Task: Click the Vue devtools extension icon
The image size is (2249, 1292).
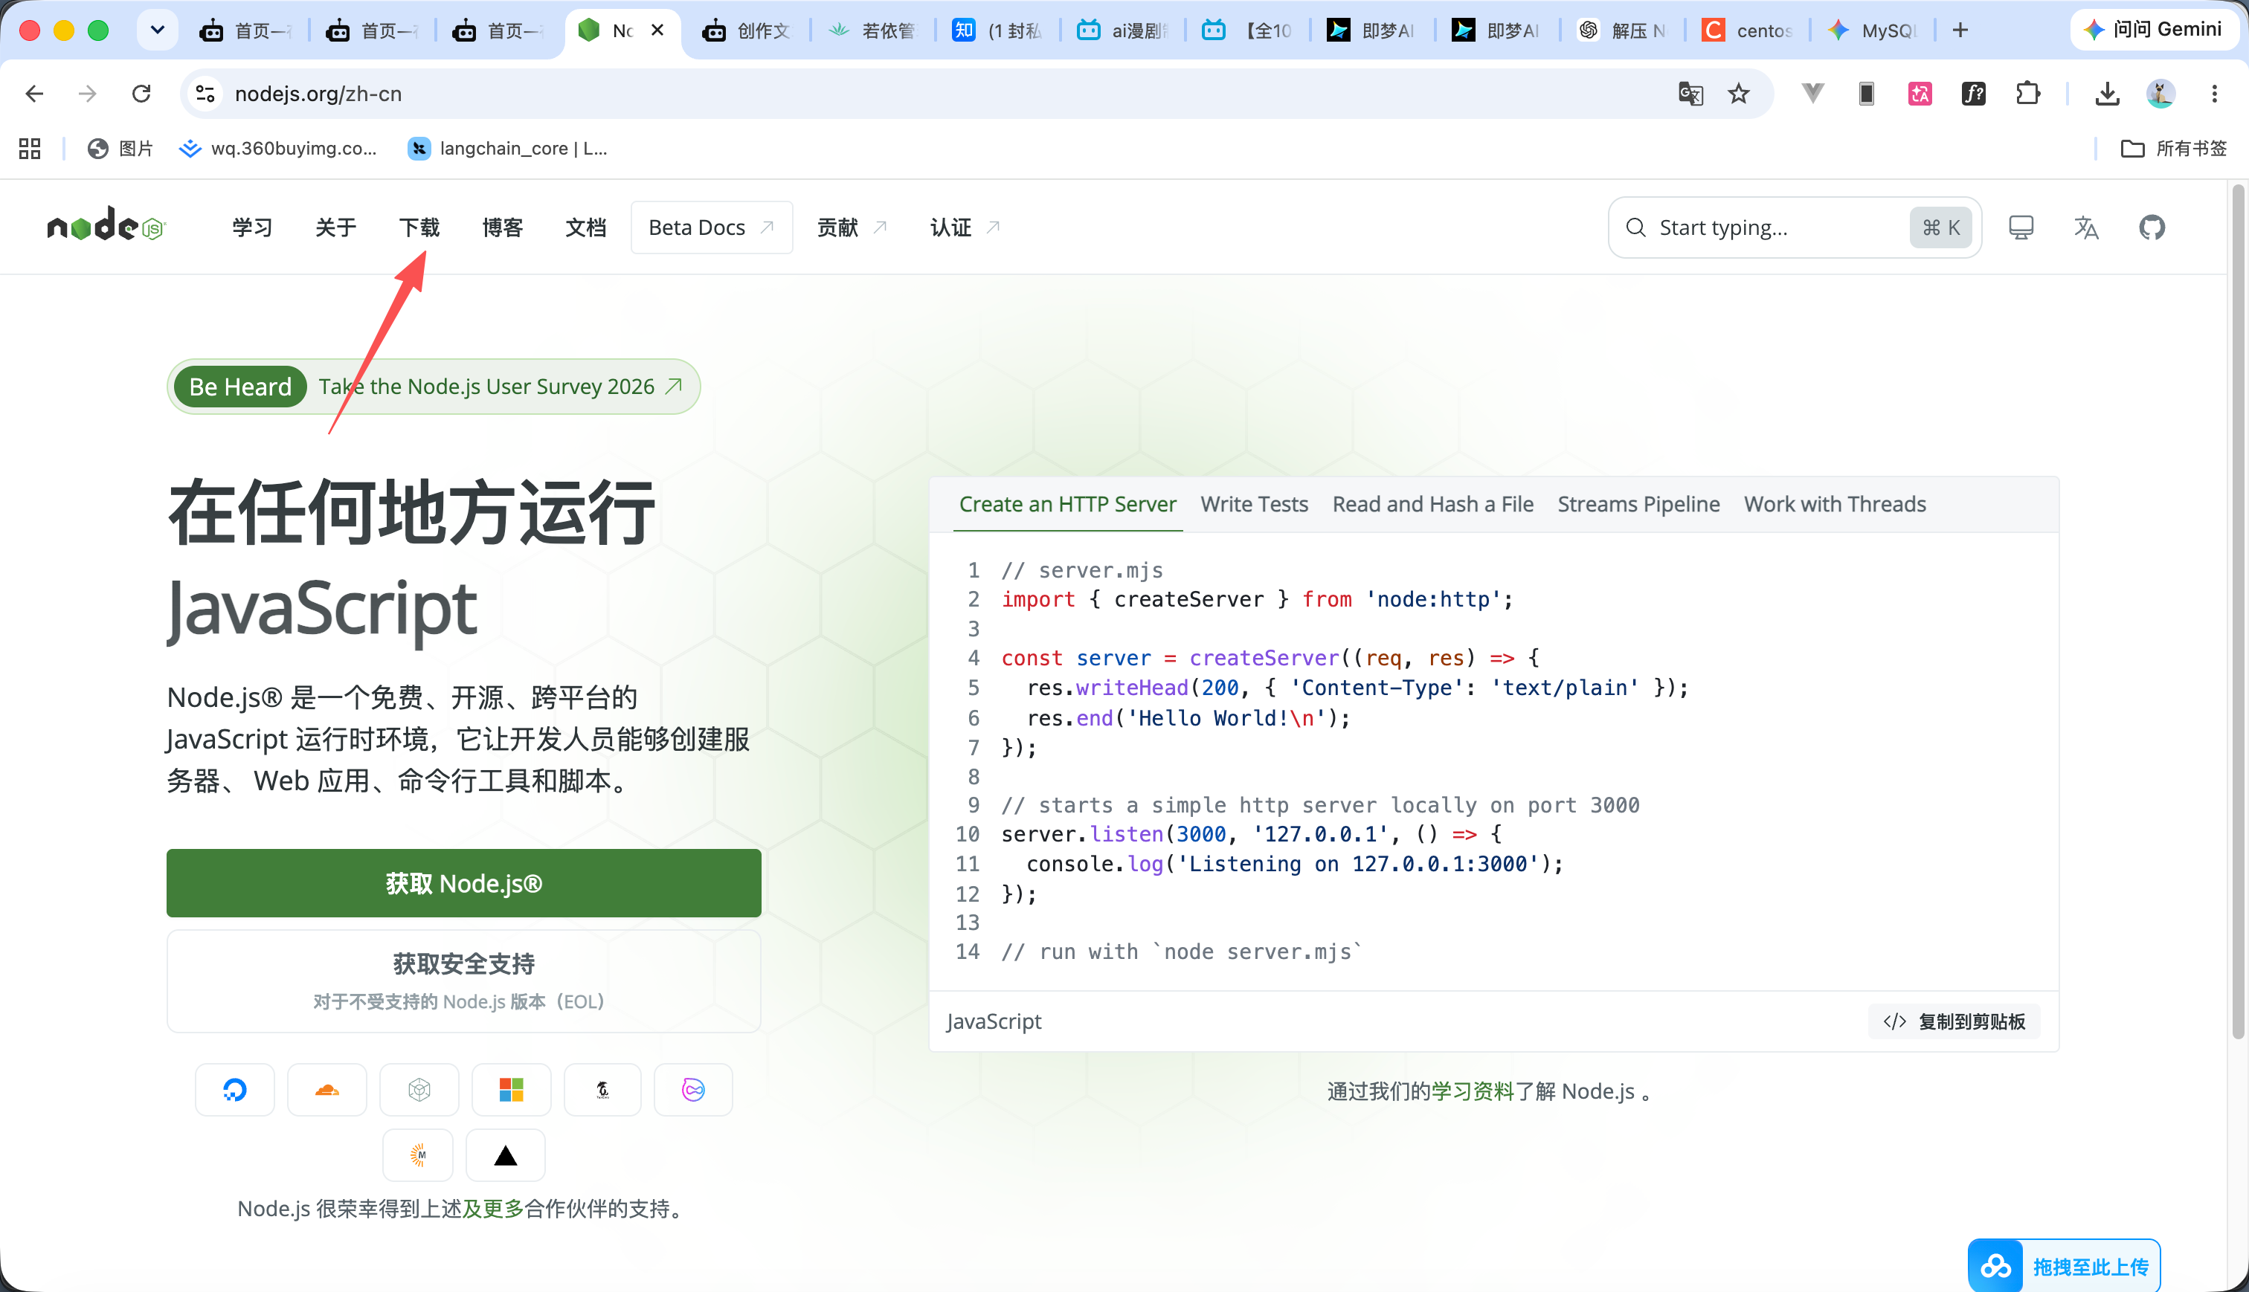Action: [1812, 92]
